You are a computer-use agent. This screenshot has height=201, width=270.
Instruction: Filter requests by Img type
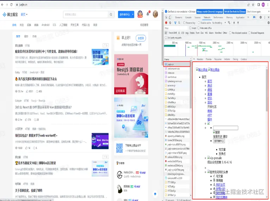click(187, 33)
